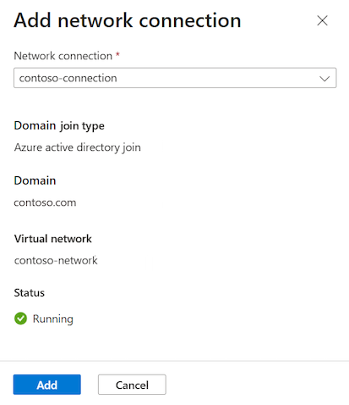The height and width of the screenshot is (405, 349).
Task: Select 'Azure active directory join' text
Action: click(78, 147)
